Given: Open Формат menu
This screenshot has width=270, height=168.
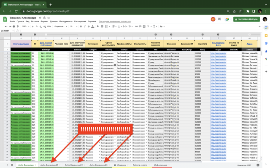Looking at the screenshot, I should point(44,21).
